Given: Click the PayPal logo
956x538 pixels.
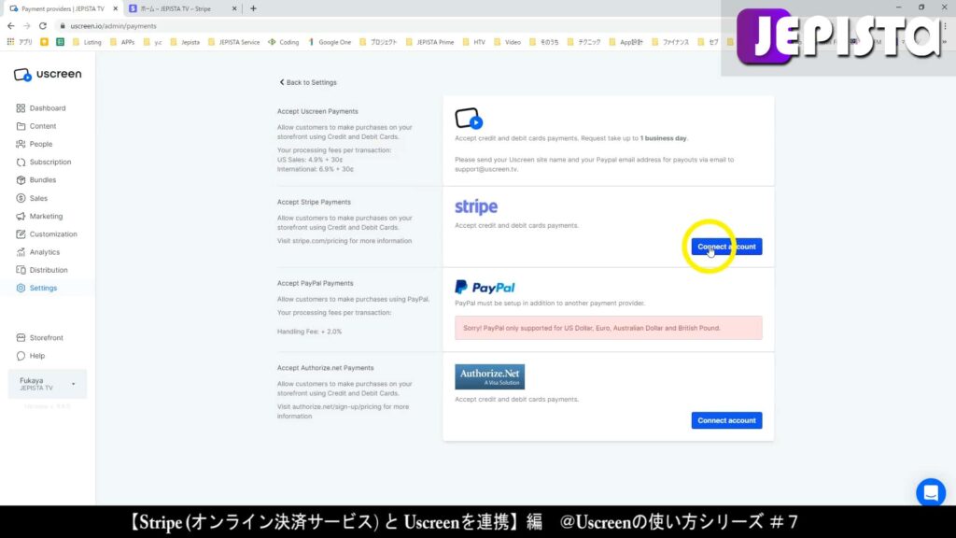Looking at the screenshot, I should coord(485,288).
